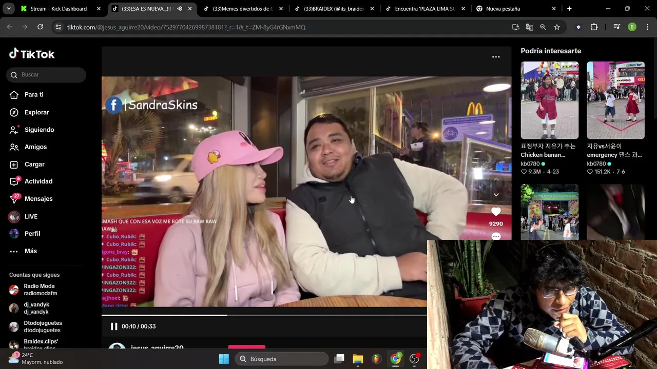The height and width of the screenshot is (369, 657).
Task: Go to Perfil page
Action: tap(32, 234)
